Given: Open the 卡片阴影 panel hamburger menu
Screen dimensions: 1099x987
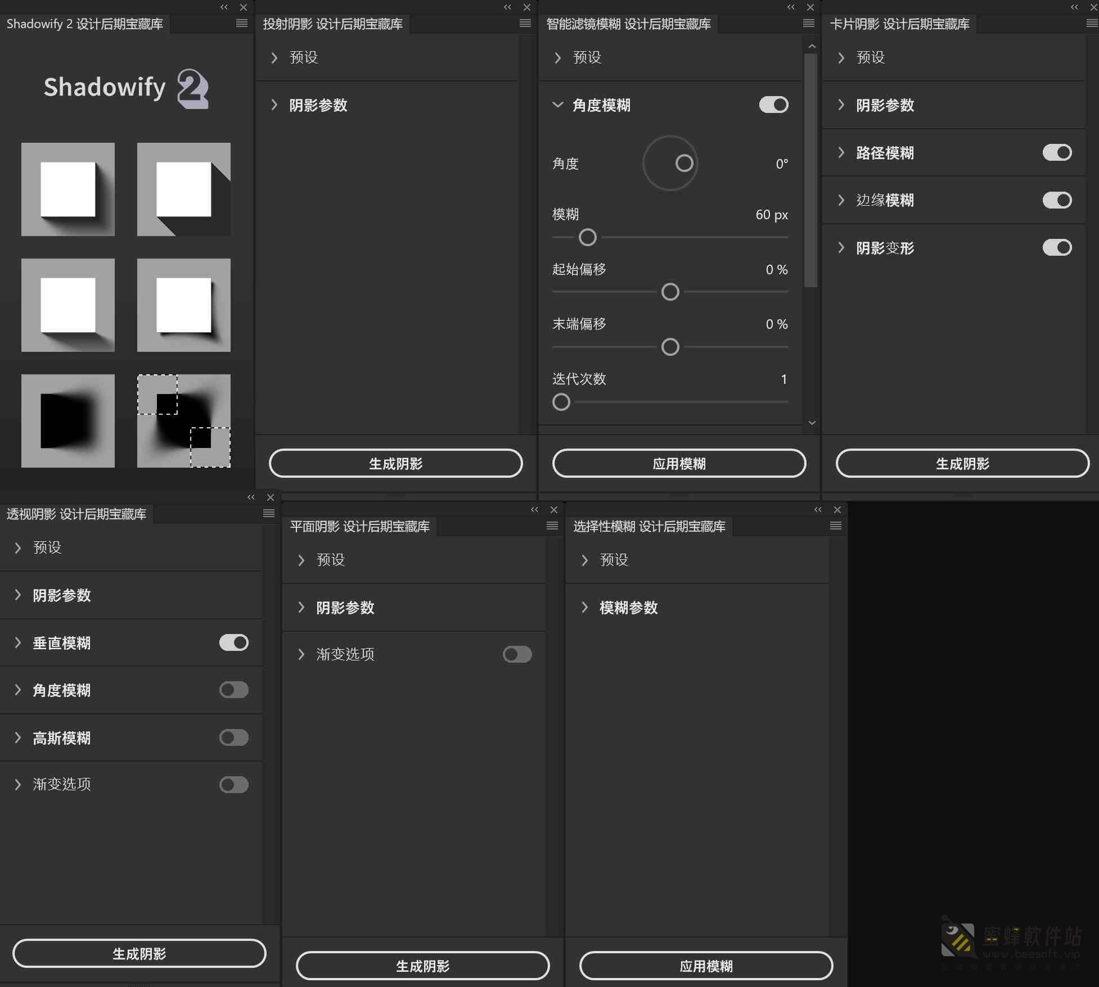Looking at the screenshot, I should [x=1092, y=23].
